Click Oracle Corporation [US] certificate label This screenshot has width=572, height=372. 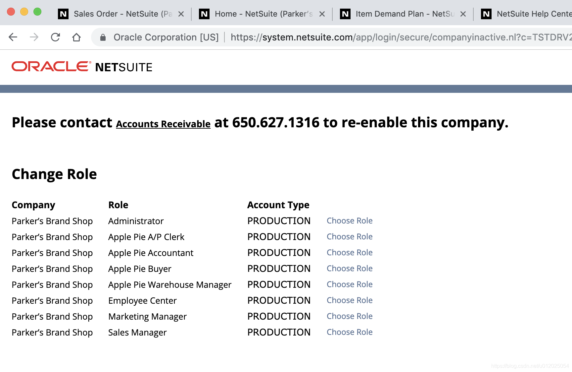[166, 37]
